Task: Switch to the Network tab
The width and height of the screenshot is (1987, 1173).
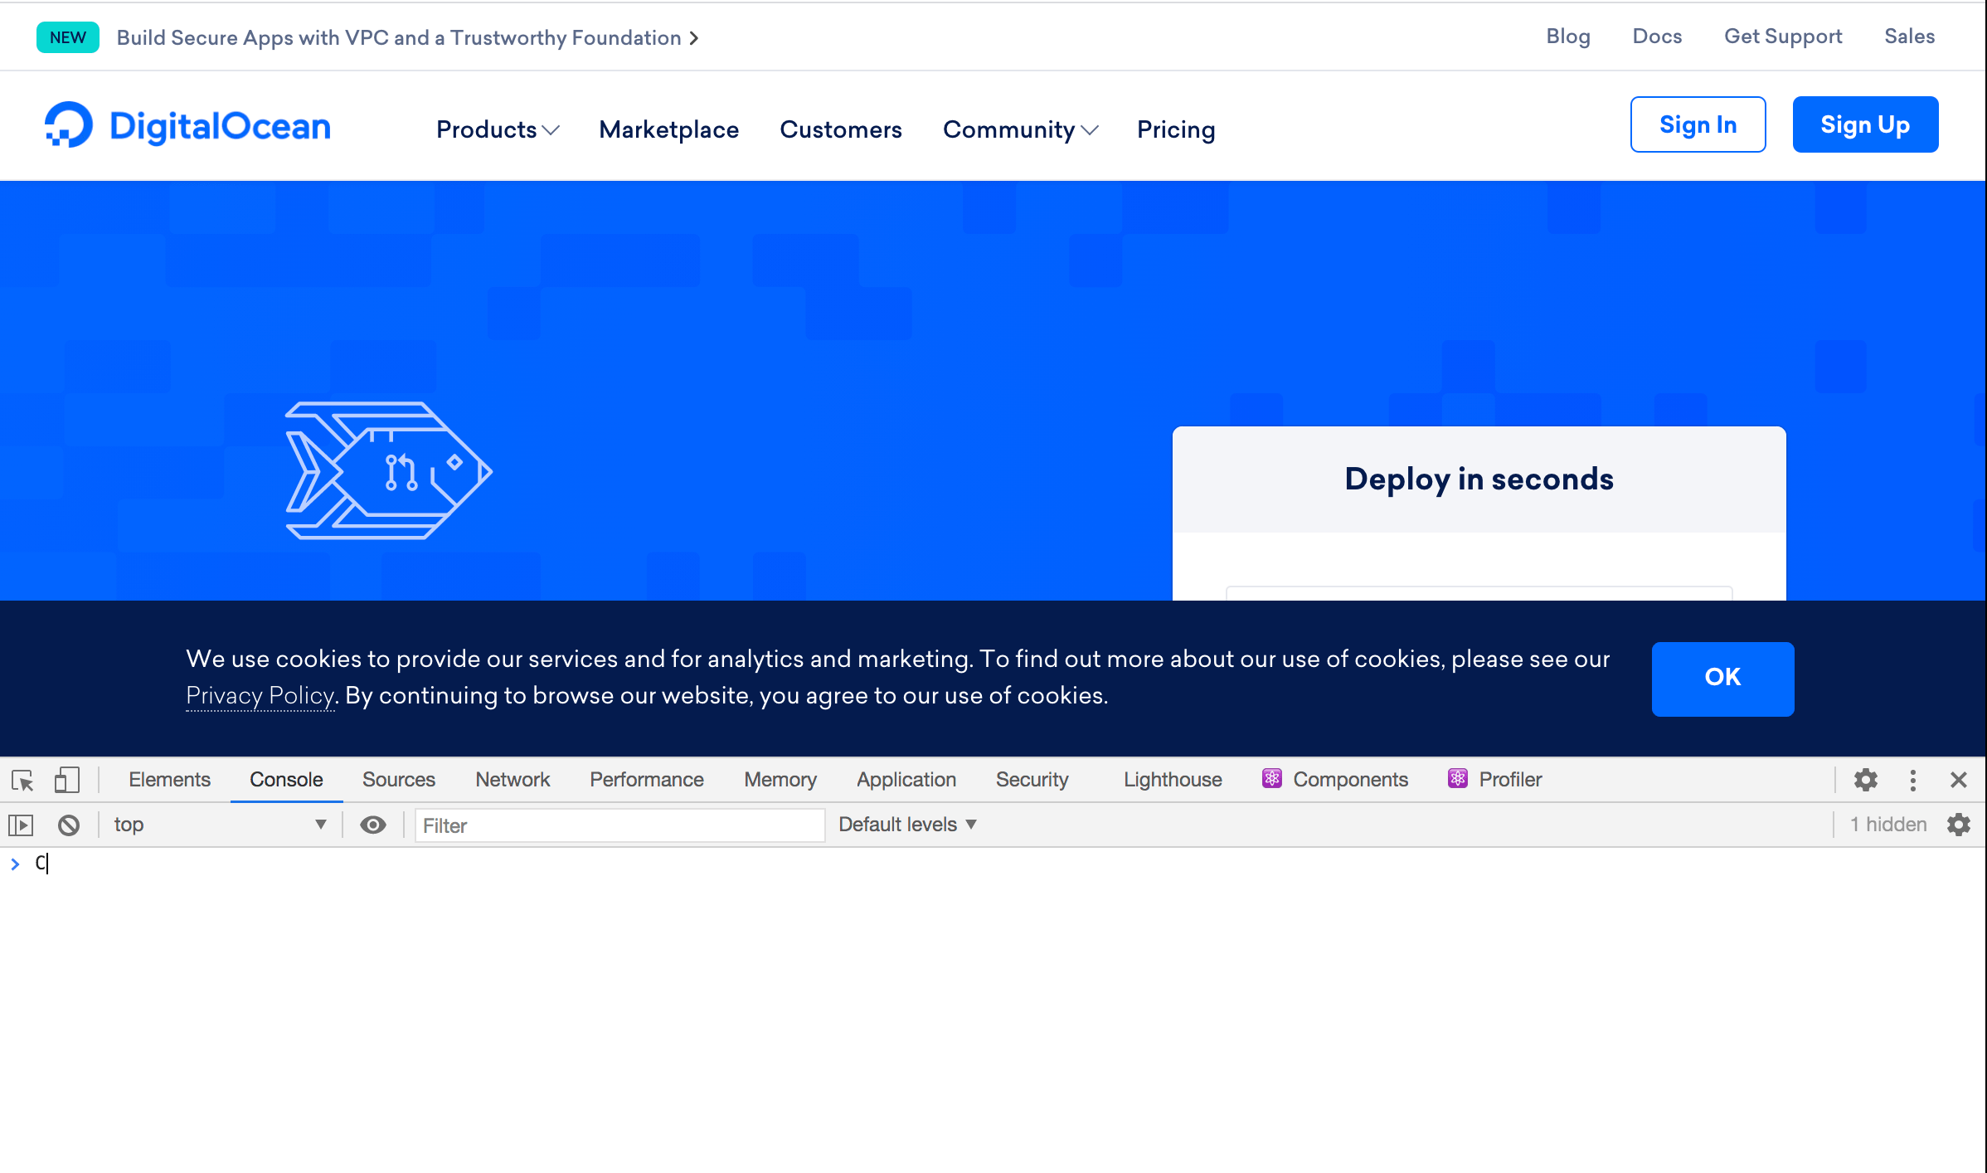Action: 512,780
